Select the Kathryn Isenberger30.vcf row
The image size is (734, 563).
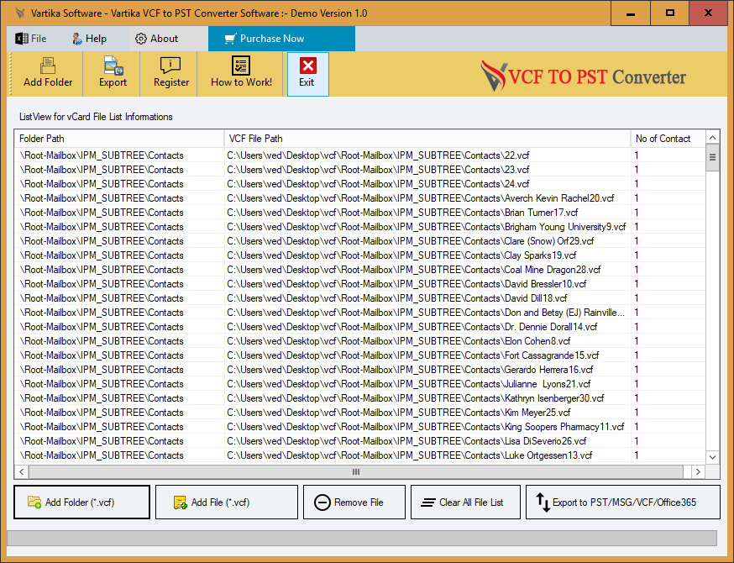click(x=359, y=398)
